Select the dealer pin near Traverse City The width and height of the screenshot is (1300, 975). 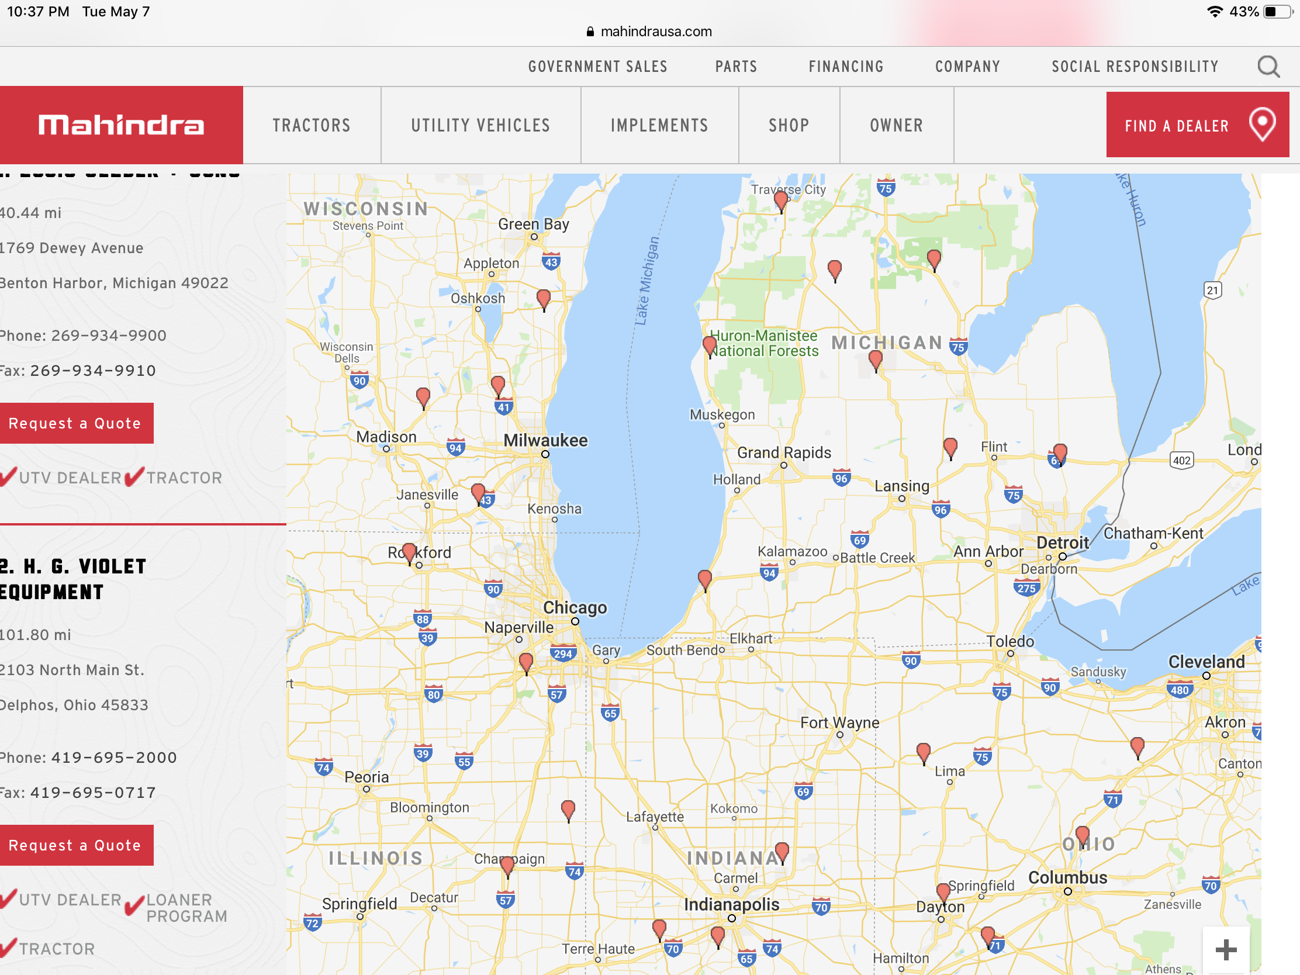point(781,202)
